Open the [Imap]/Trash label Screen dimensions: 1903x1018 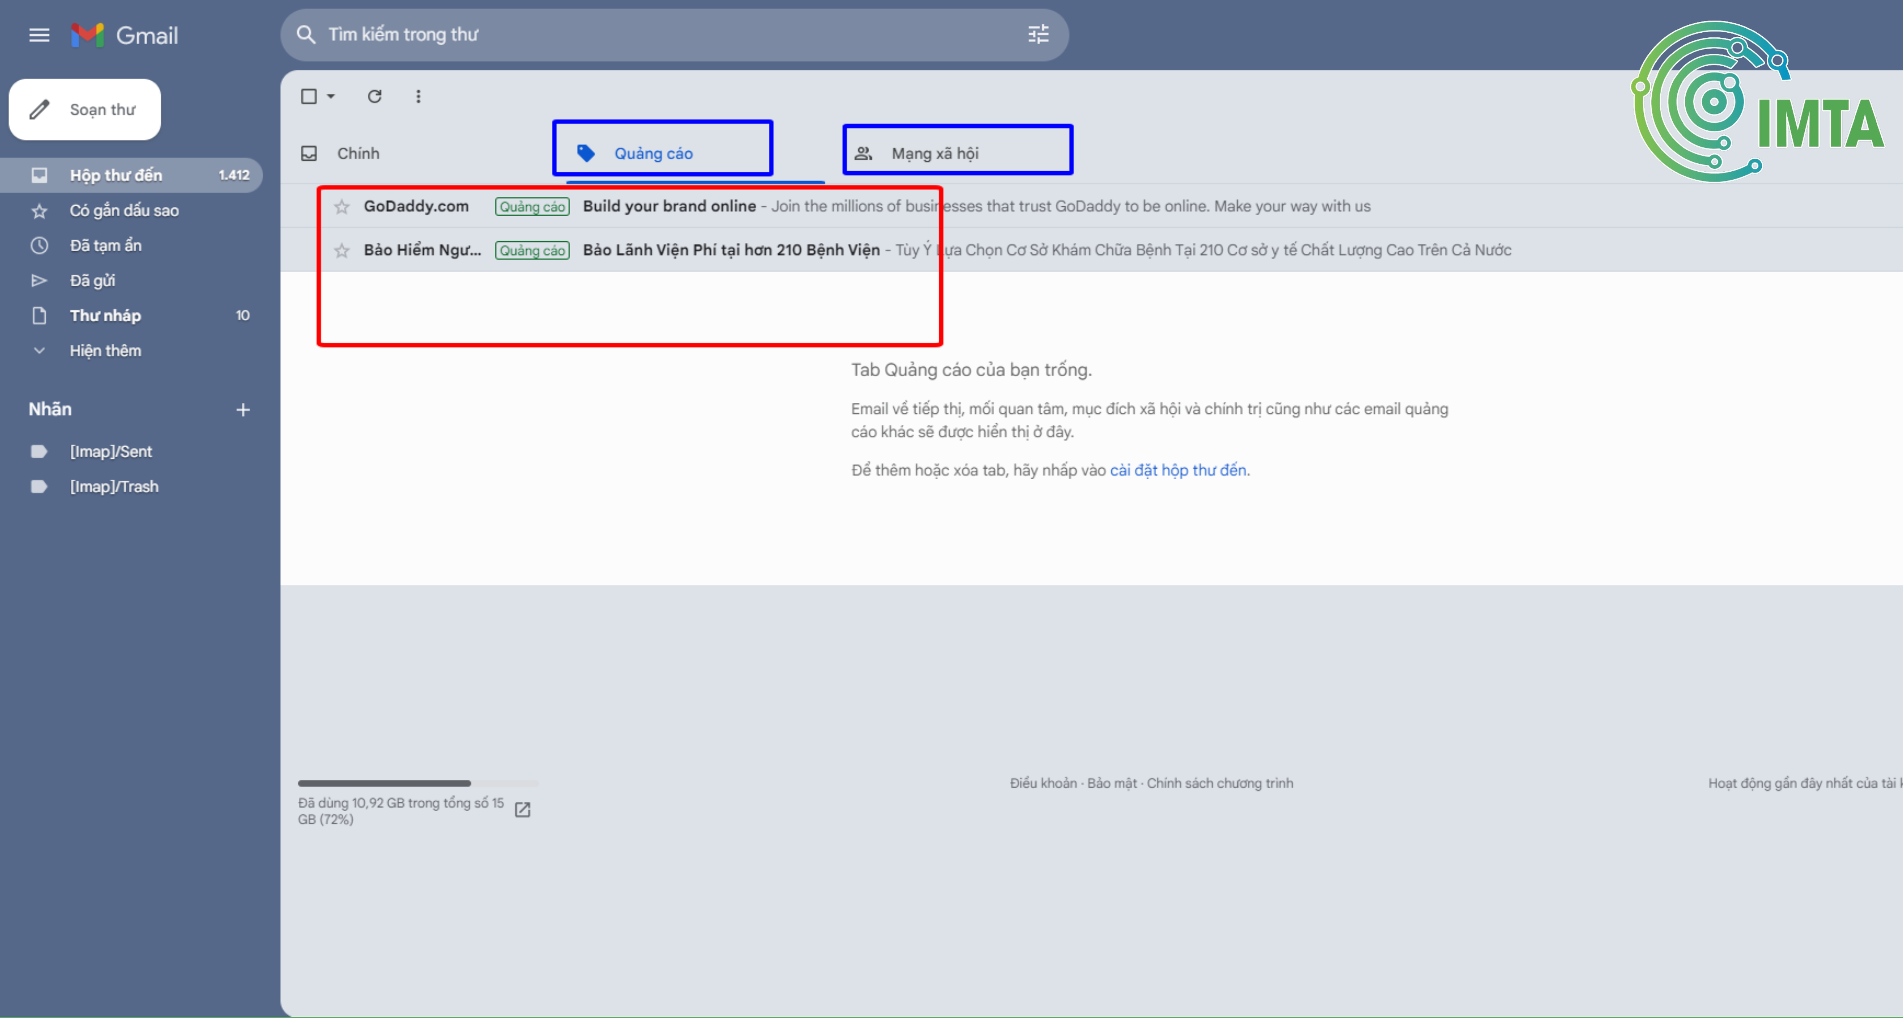114,486
